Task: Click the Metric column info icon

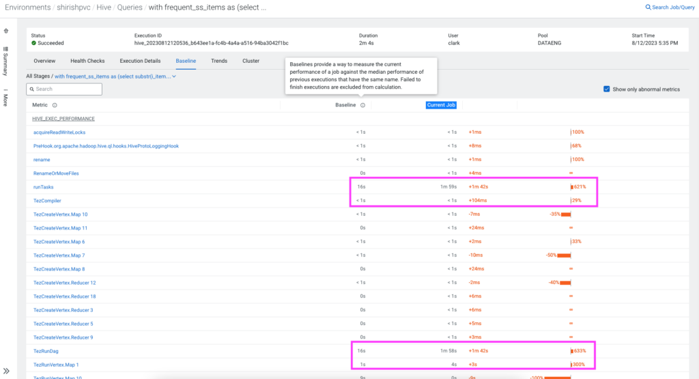Action: 55,105
